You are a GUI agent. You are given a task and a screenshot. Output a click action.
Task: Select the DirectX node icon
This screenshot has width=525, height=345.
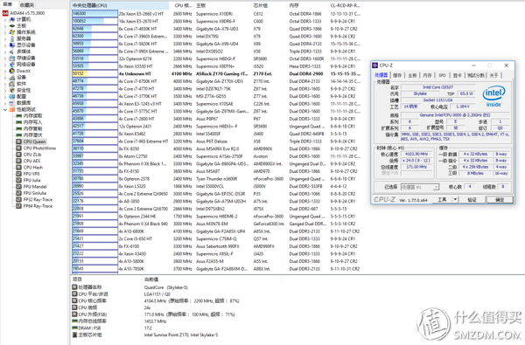(12, 71)
